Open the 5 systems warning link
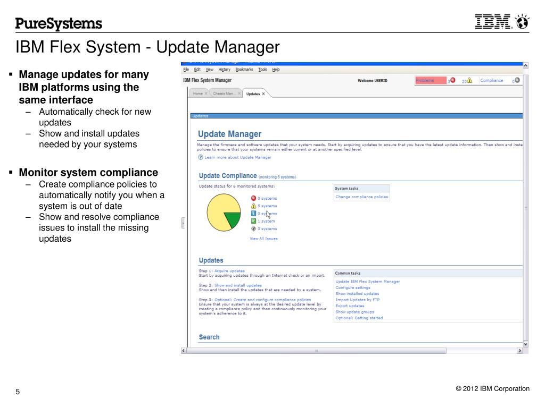 (267, 206)
